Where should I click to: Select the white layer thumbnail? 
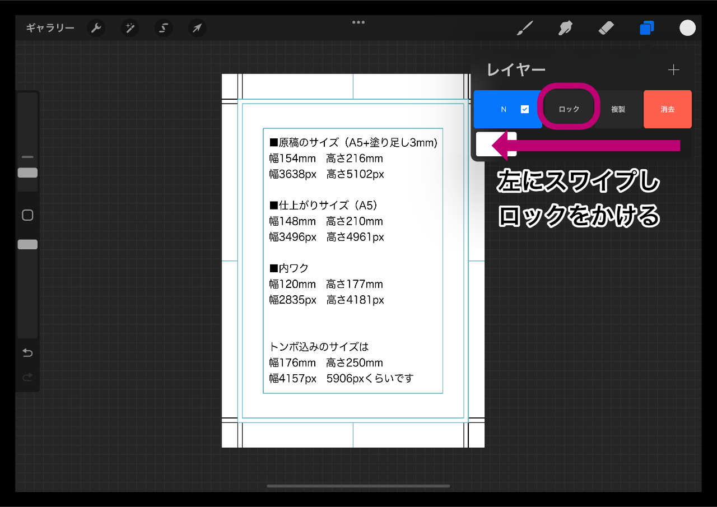[x=496, y=145]
